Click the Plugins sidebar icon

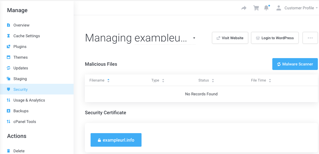point(8,47)
